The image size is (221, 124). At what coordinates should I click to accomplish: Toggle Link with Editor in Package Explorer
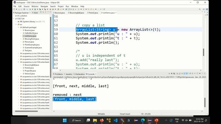(x=43, y=12)
